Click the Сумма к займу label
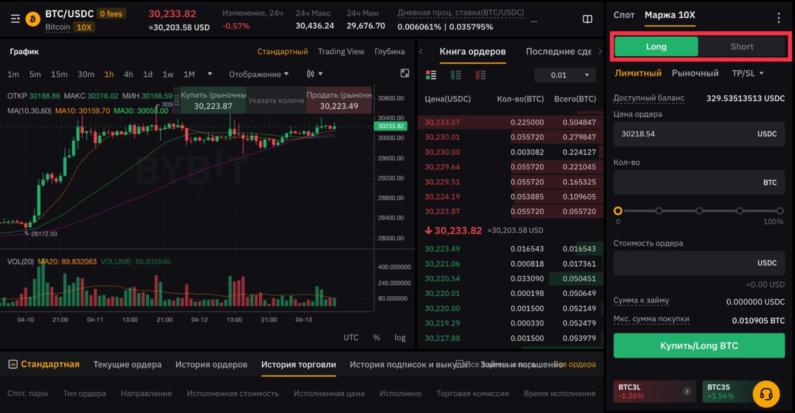Viewport: 795px width, 413px height. pos(641,301)
